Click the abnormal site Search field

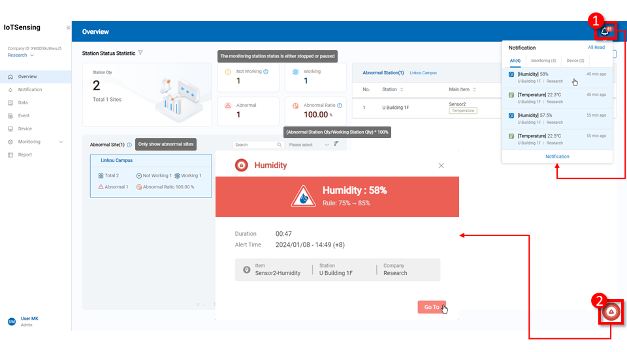pos(257,145)
